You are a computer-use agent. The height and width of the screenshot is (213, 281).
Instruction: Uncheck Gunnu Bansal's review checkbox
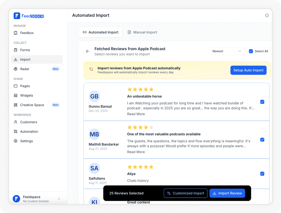click(x=262, y=102)
